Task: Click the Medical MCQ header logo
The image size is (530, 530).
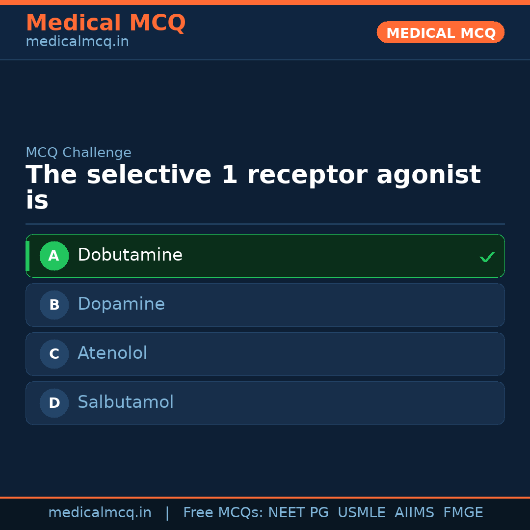Action: (106, 23)
